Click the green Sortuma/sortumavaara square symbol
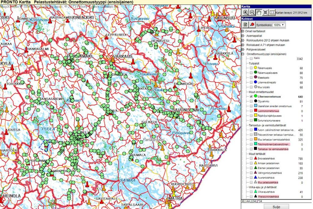This screenshot has width=313, height=209. [x=256, y=120]
